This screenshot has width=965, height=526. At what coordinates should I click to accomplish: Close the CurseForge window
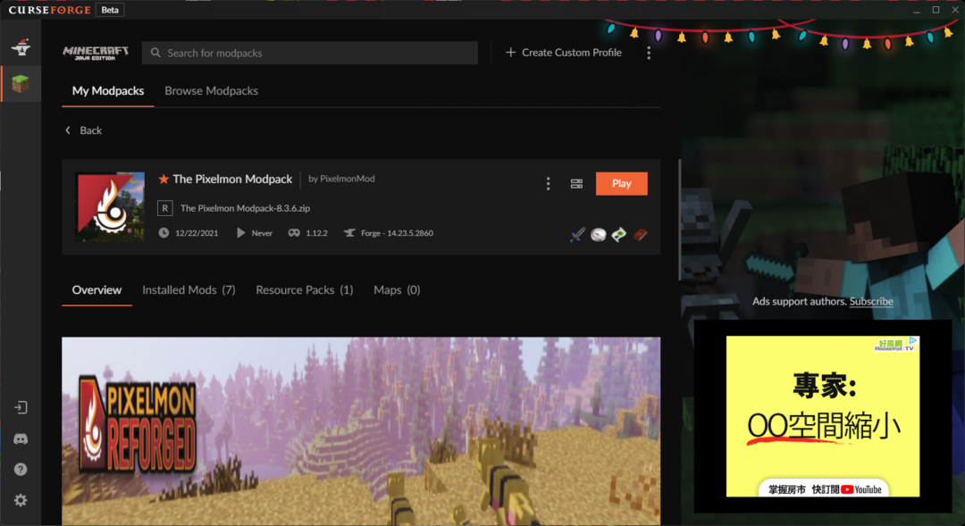click(955, 10)
